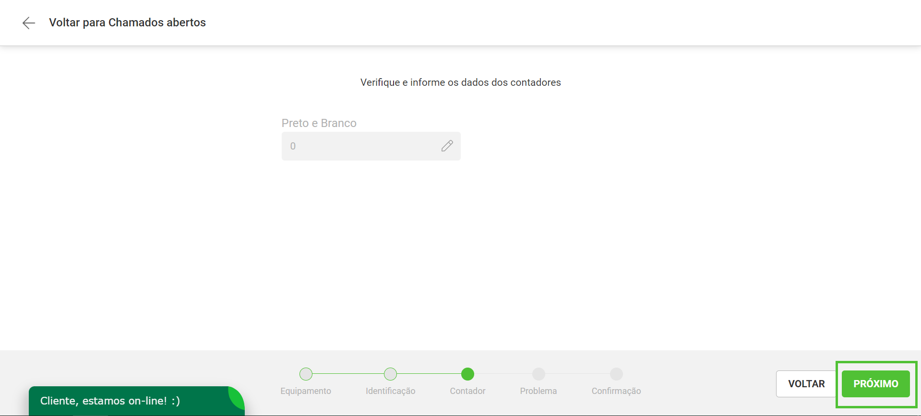Click the Confirmação step label

(x=616, y=391)
